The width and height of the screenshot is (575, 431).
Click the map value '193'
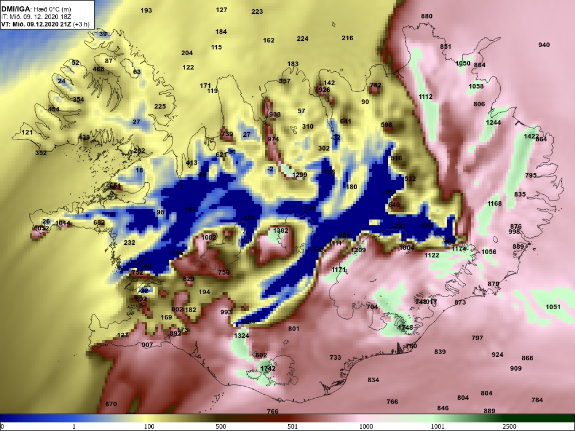pos(146,10)
